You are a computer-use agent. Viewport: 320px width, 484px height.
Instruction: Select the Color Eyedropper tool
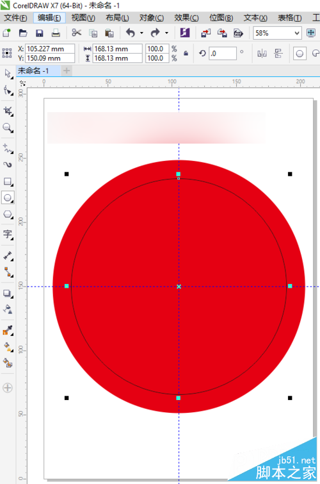[x=8, y=330]
